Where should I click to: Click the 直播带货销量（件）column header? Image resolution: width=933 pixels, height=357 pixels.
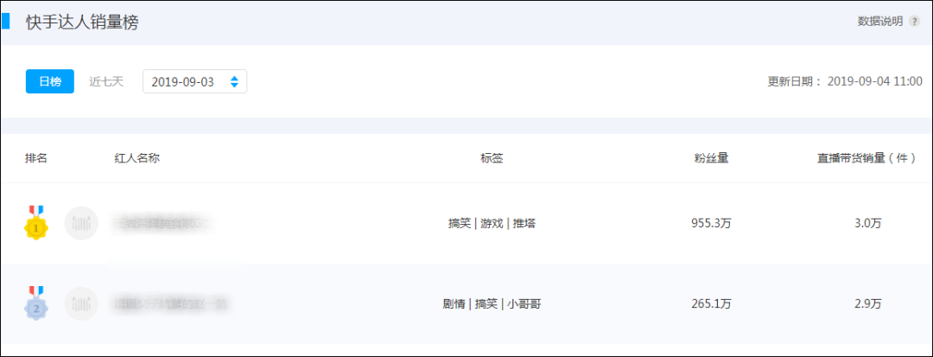click(866, 158)
